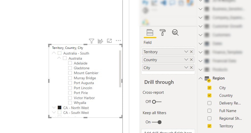The height and width of the screenshot is (133, 251).
Task: Select the Port Lincoln checkbox
Action: point(70,88)
